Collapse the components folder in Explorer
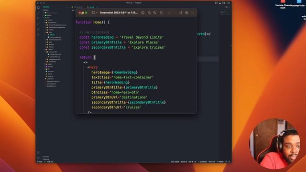 click(x=52, y=22)
